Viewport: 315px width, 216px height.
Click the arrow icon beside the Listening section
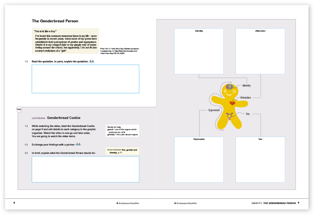tap(19, 109)
